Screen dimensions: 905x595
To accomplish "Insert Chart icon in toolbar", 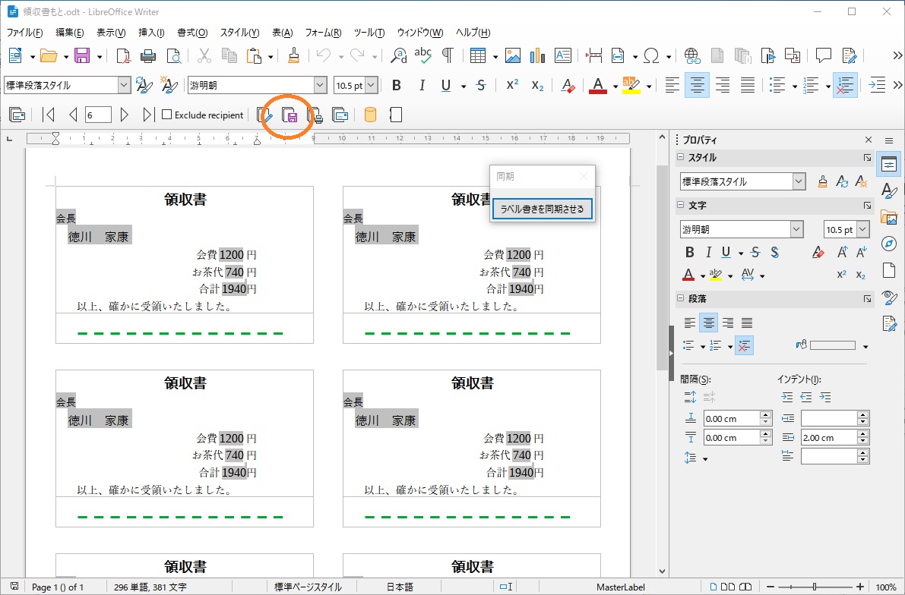I will 537,56.
